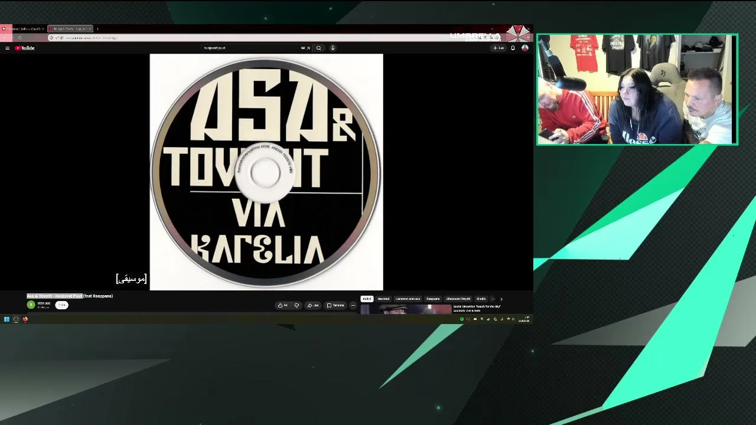Select the second filter chip after Kaikki

[384, 299]
